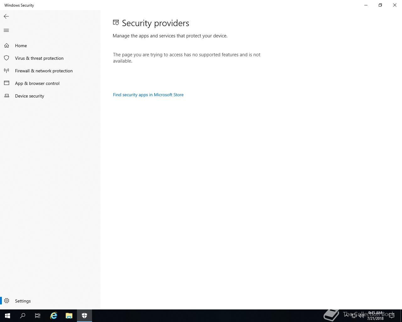
Task: Open the Action Center notifications icon
Action: [392, 316]
